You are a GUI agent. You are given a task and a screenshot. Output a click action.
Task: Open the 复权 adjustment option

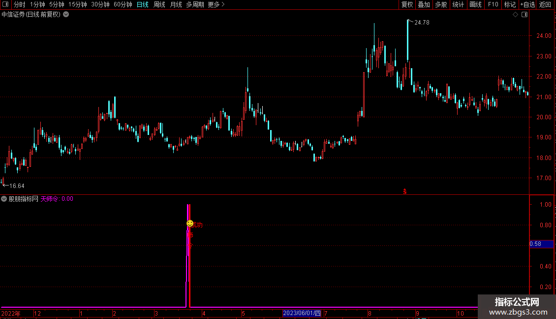point(407,4)
